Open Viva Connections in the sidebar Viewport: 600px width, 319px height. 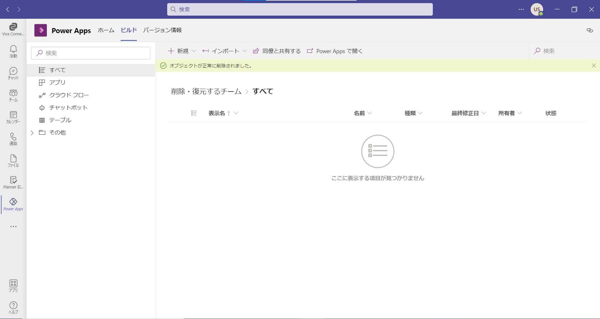tap(13, 29)
